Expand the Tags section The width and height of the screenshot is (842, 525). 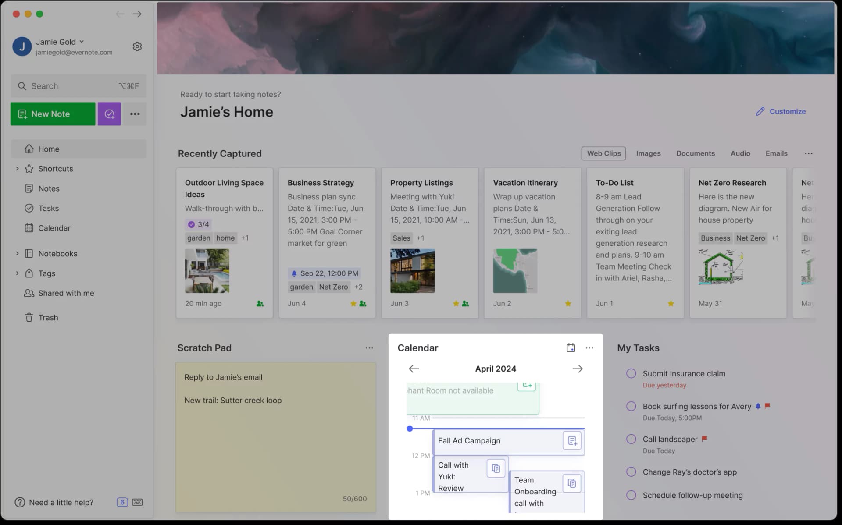pyautogui.click(x=18, y=273)
